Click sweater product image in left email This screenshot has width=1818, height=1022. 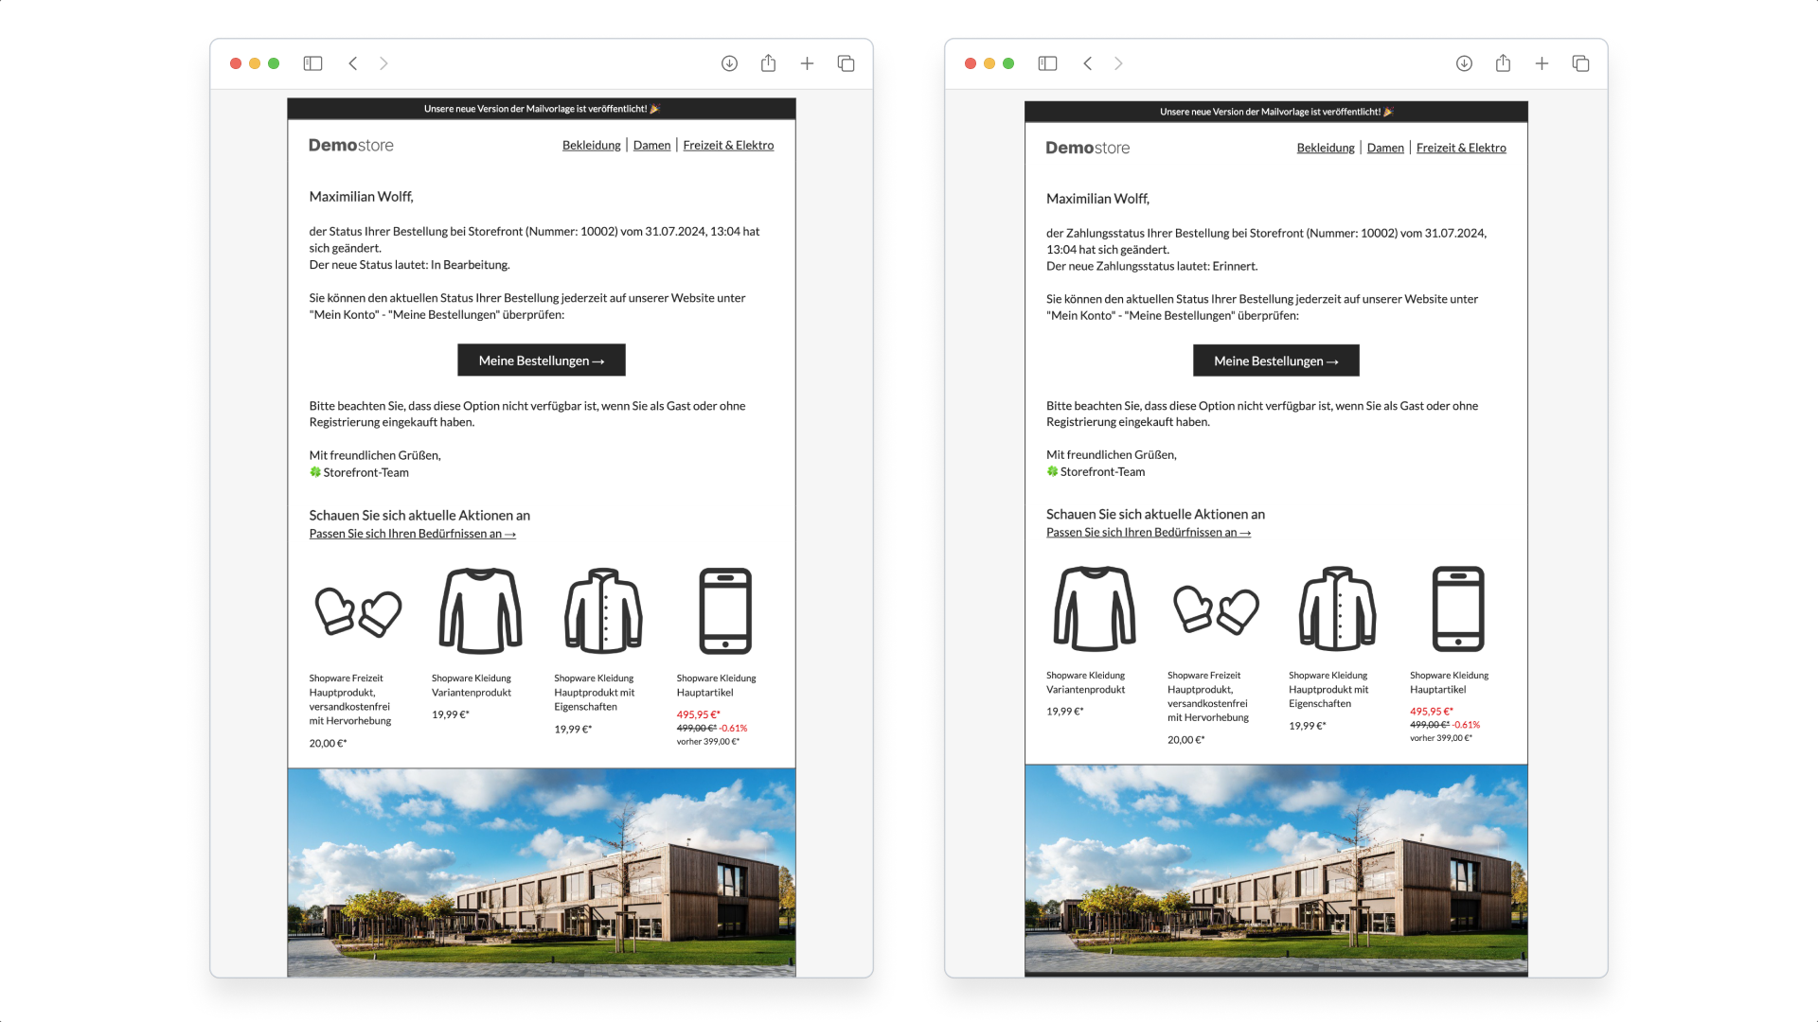[x=481, y=611]
